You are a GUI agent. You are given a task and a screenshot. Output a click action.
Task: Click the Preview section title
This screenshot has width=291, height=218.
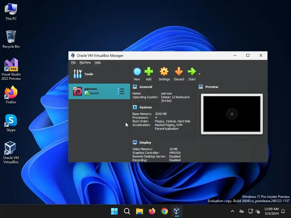pyautogui.click(x=212, y=87)
